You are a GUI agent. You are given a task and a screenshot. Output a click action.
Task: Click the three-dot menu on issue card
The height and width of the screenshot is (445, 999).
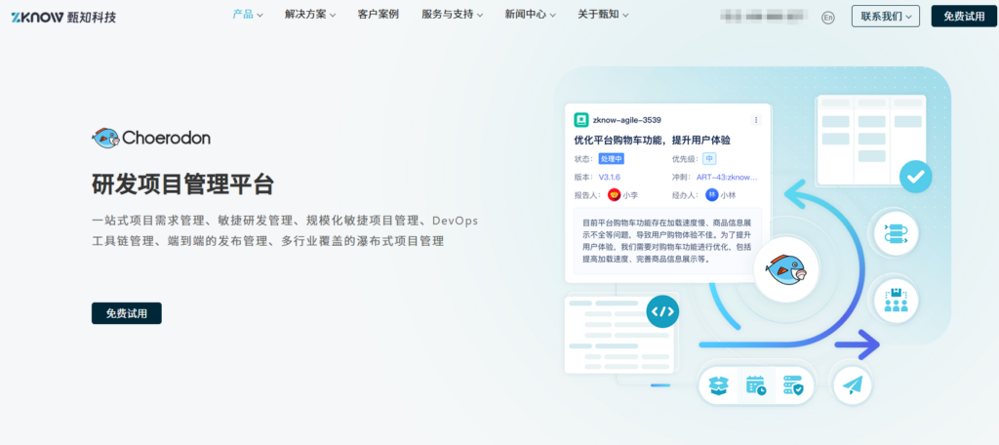click(756, 120)
